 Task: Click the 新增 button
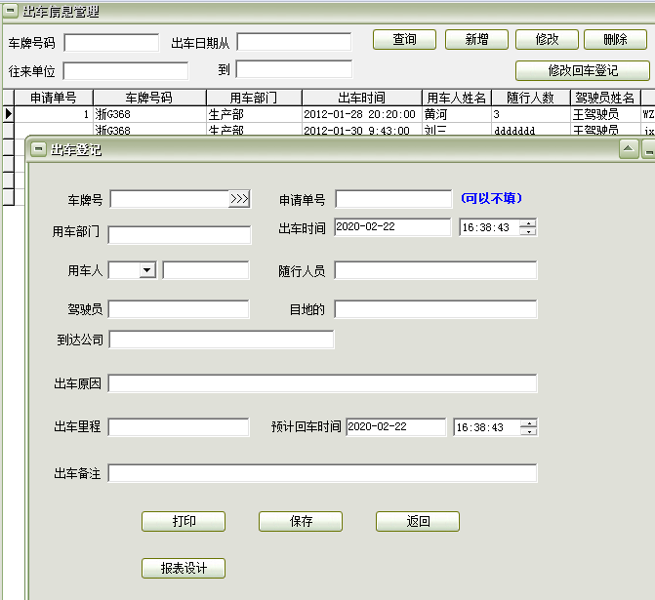click(x=476, y=40)
